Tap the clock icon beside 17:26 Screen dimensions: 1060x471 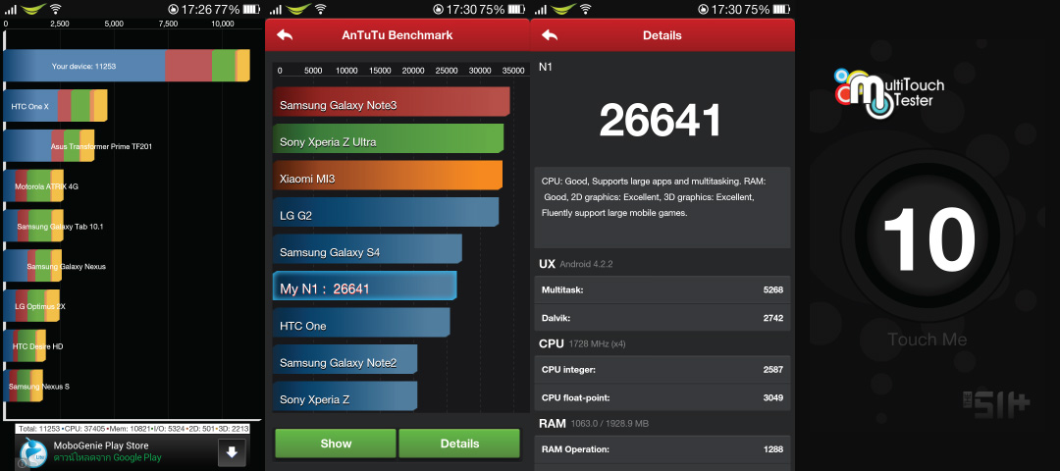pos(174,10)
